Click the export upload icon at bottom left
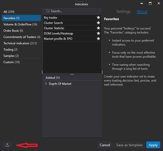The height and width of the screenshot is (151, 163). coord(7,145)
